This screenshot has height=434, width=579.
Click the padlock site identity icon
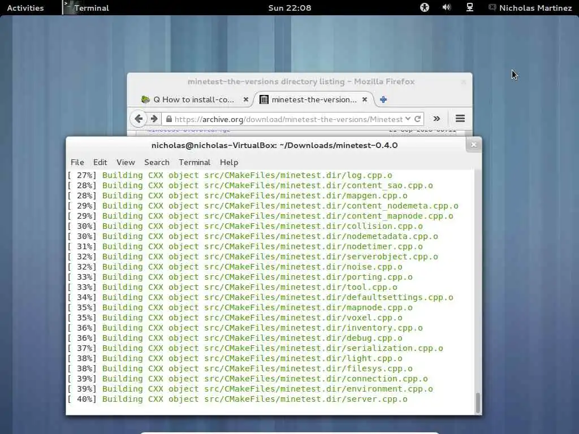coord(168,119)
